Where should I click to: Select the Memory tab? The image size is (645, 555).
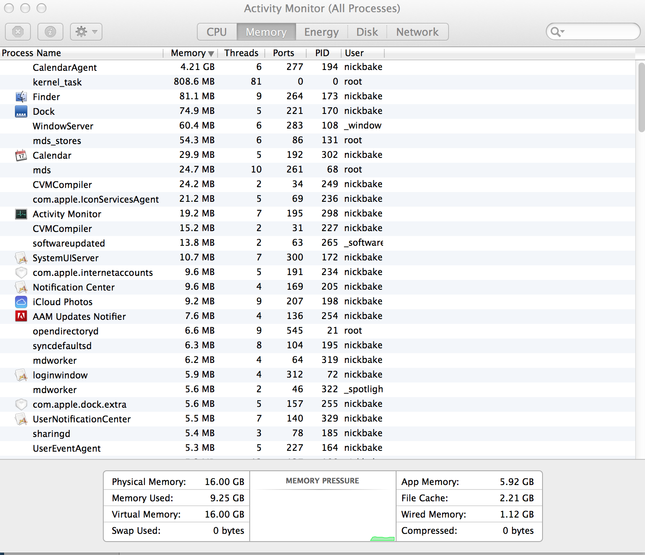[266, 32]
